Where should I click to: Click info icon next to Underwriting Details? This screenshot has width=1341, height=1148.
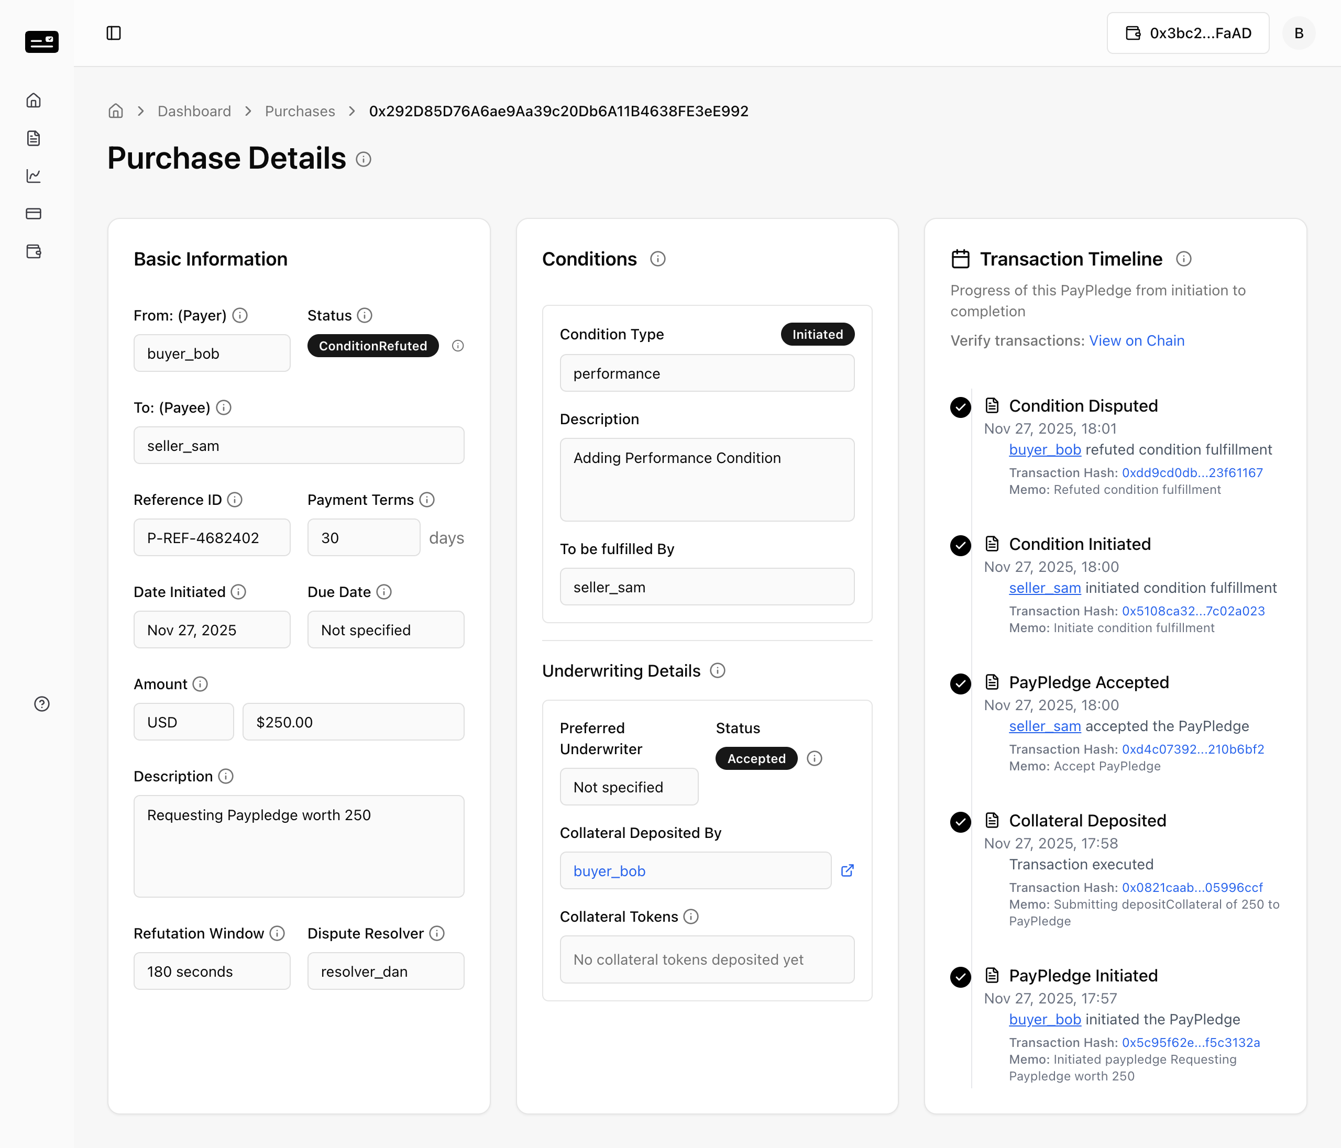point(718,670)
